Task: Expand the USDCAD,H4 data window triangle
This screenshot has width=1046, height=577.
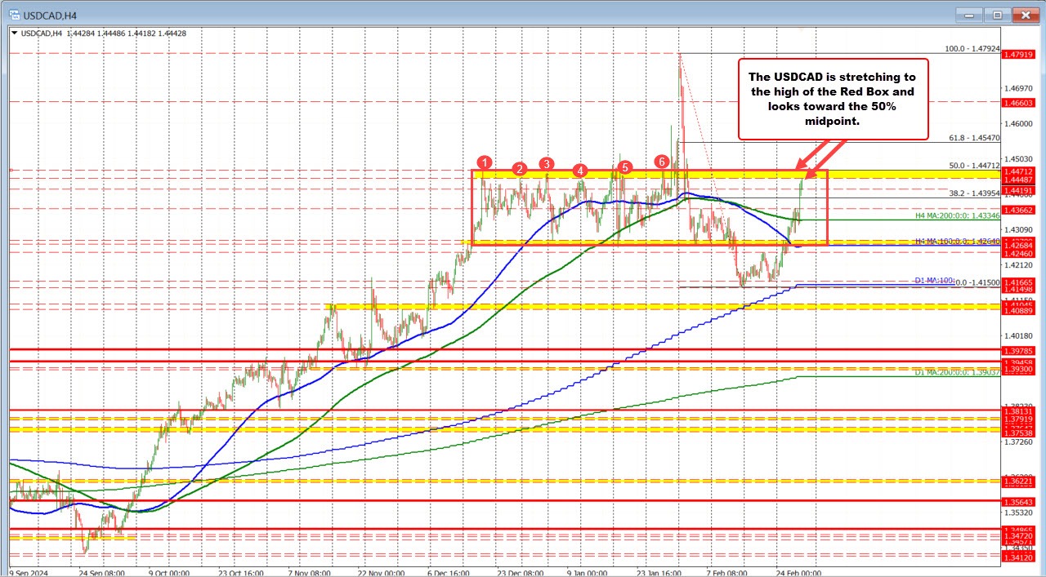Action: click(x=14, y=34)
